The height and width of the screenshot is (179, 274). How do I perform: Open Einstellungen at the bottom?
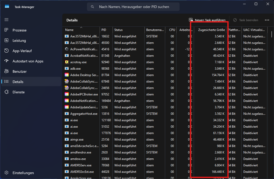tap(31, 173)
